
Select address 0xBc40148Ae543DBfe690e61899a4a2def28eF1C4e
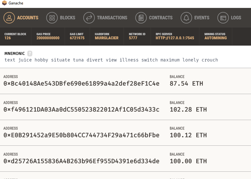(x=81, y=84)
